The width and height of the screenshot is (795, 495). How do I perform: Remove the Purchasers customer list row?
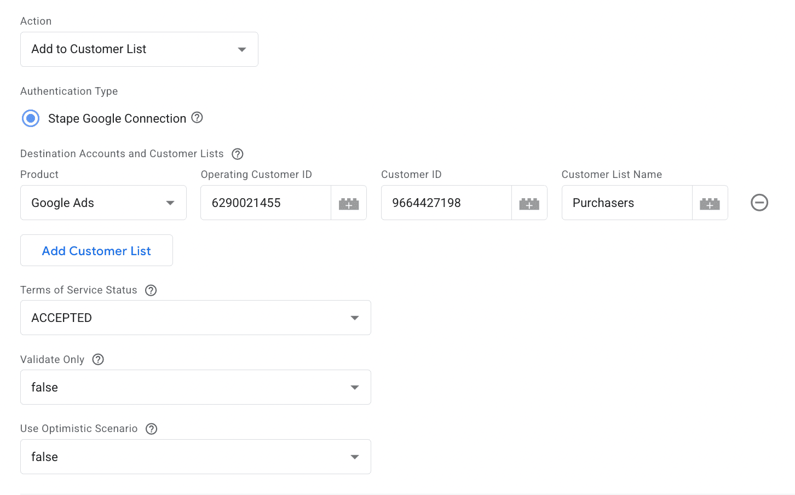[759, 203]
